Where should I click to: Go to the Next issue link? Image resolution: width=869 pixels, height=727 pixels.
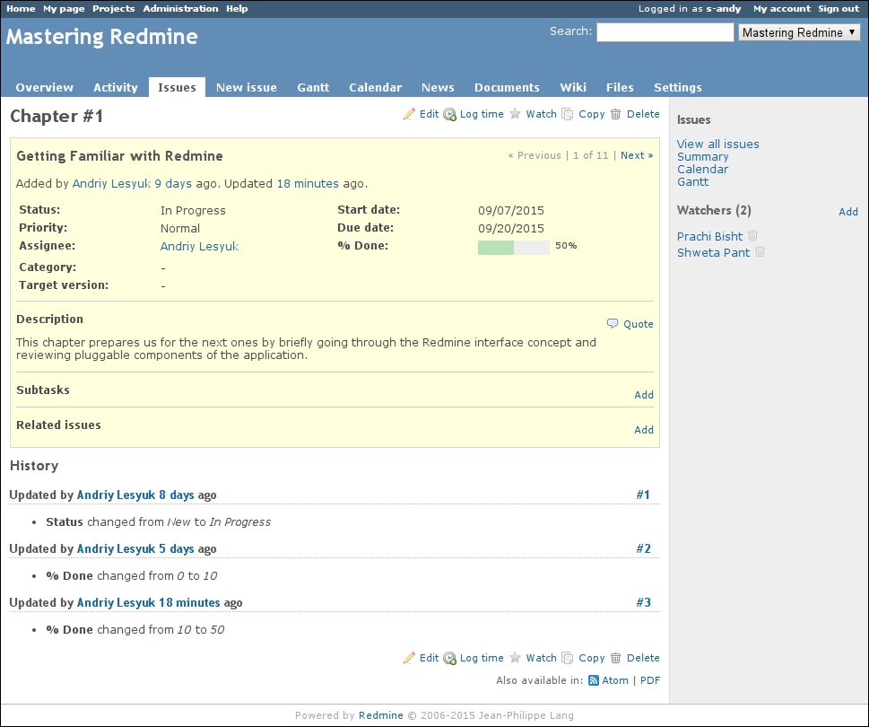pyautogui.click(x=637, y=155)
